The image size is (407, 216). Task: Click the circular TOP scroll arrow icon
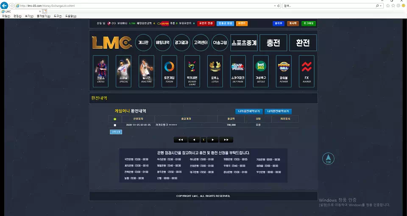(x=328, y=158)
